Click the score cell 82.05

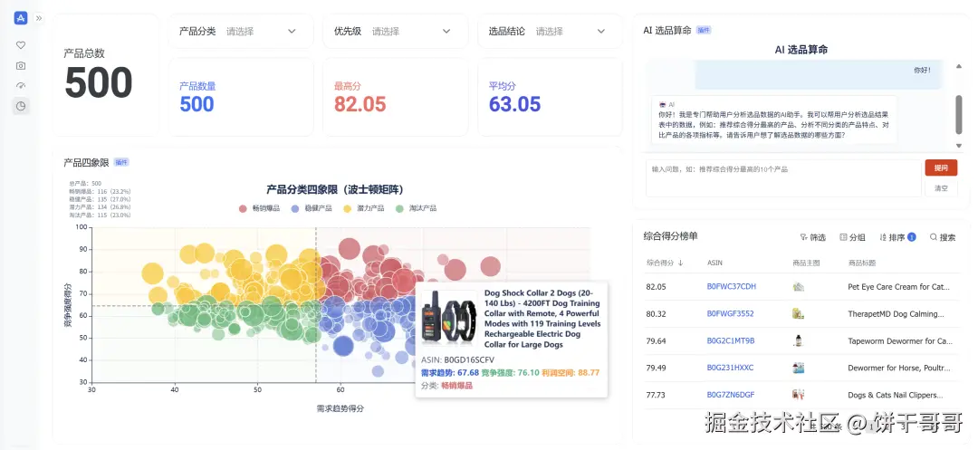657,287
